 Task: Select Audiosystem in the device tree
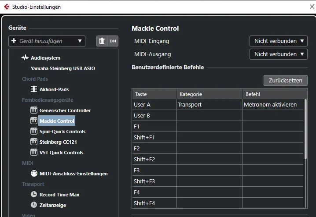[x=45, y=58]
